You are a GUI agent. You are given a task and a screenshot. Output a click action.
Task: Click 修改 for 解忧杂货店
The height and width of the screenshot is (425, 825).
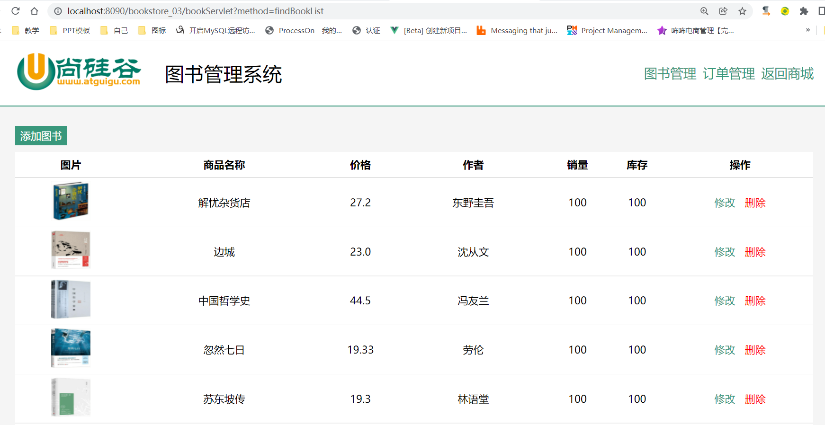(x=725, y=203)
